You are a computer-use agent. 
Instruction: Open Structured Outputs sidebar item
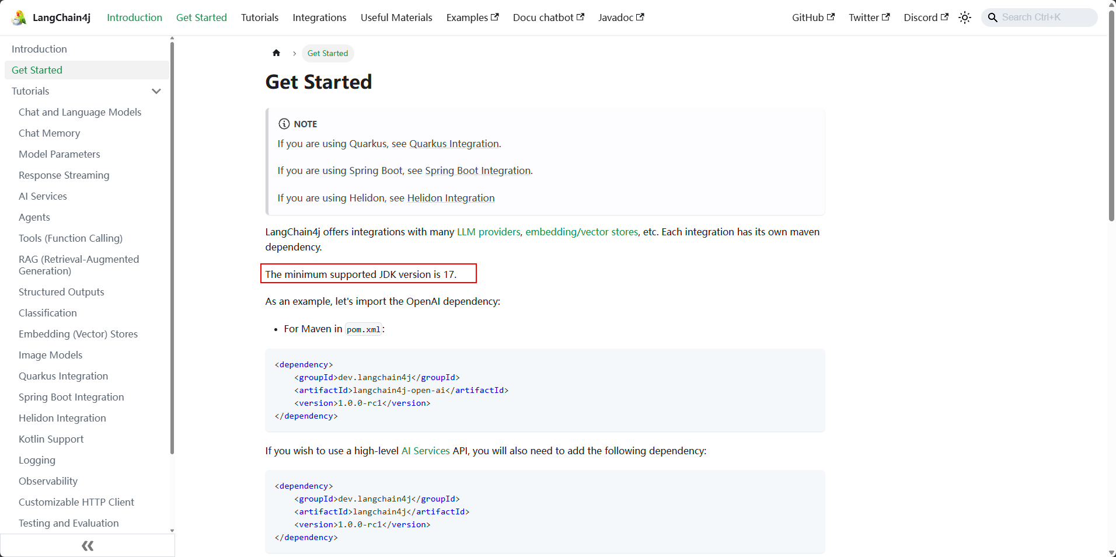click(x=61, y=292)
